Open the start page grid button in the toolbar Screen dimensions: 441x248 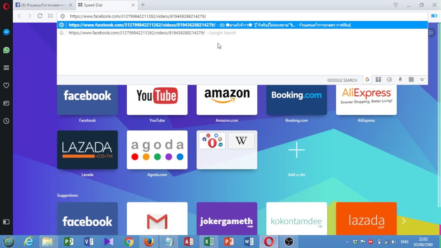tap(50, 16)
